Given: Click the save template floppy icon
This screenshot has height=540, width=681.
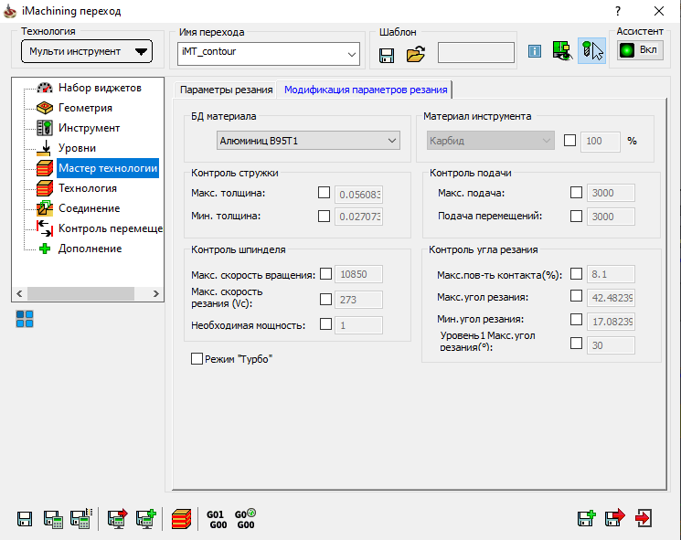Looking at the screenshot, I should pos(386,55).
